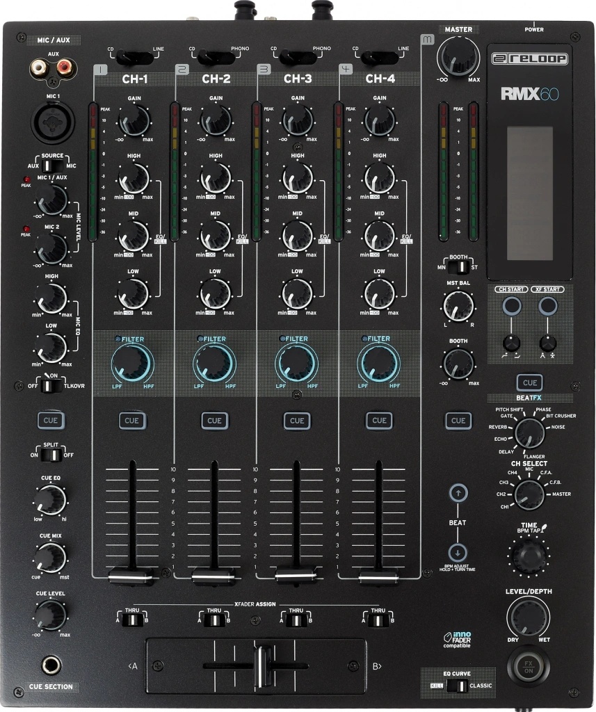596x712 pixels.
Task: Click the MIC EQ HIGH knob
Action: coord(51,298)
